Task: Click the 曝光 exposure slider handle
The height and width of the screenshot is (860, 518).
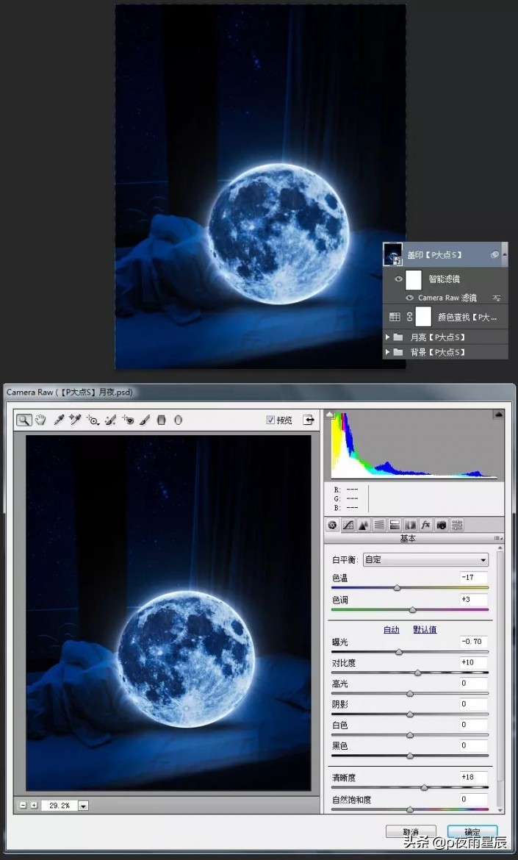Action: 399,652
